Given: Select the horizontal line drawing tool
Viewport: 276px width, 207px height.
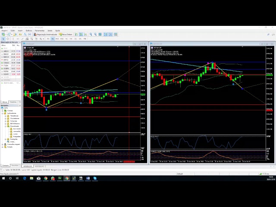Looking at the screenshot, I should click(18, 39).
